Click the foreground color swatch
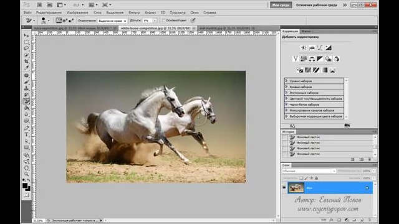This screenshot has height=224, width=399. 25,185
